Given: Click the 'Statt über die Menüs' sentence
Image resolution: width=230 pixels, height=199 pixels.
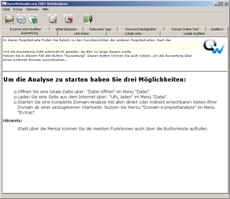Looking at the screenshot, I should [x=113, y=129].
